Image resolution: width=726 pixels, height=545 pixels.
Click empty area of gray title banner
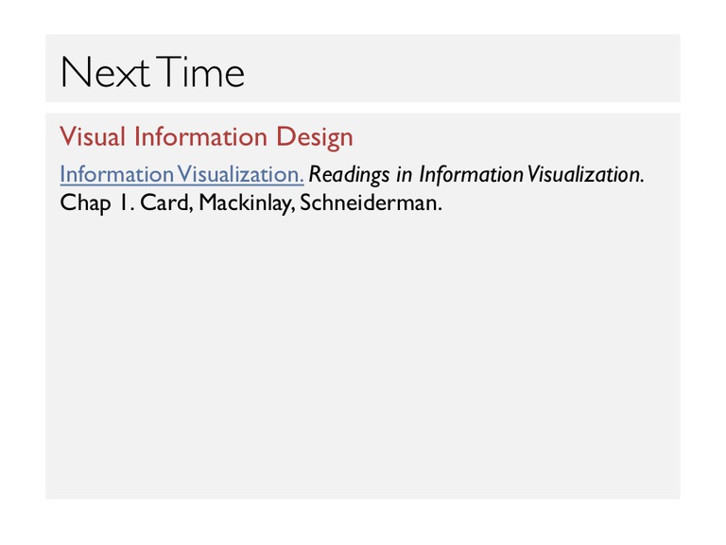(x=463, y=68)
